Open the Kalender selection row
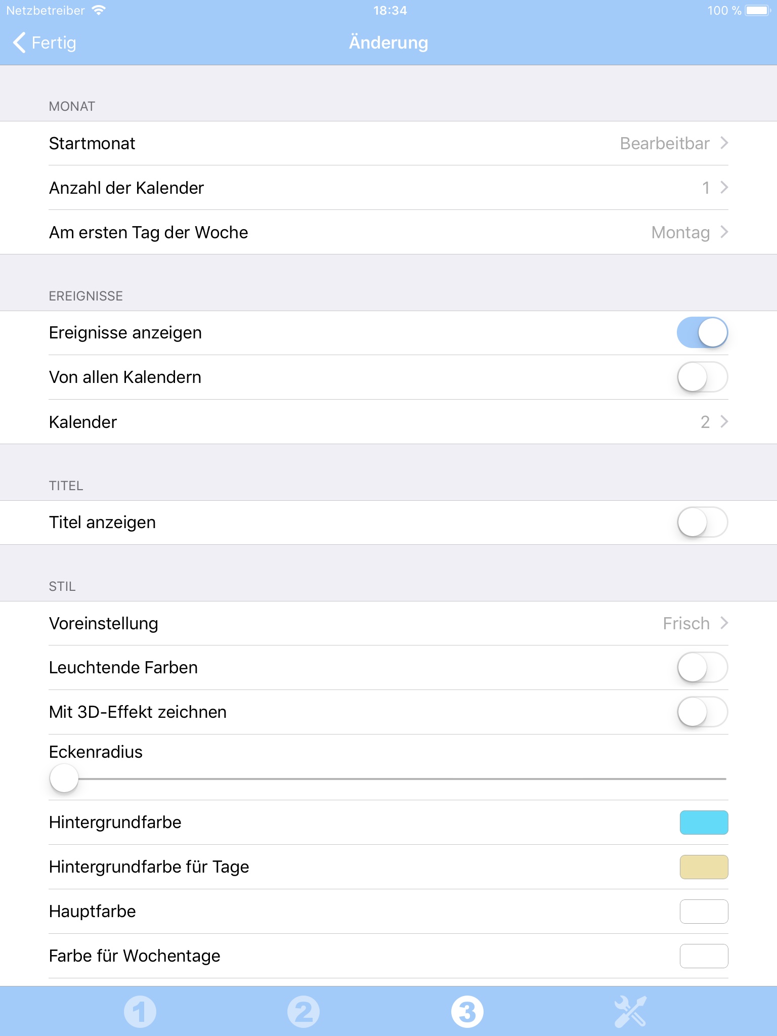 pyautogui.click(x=388, y=422)
